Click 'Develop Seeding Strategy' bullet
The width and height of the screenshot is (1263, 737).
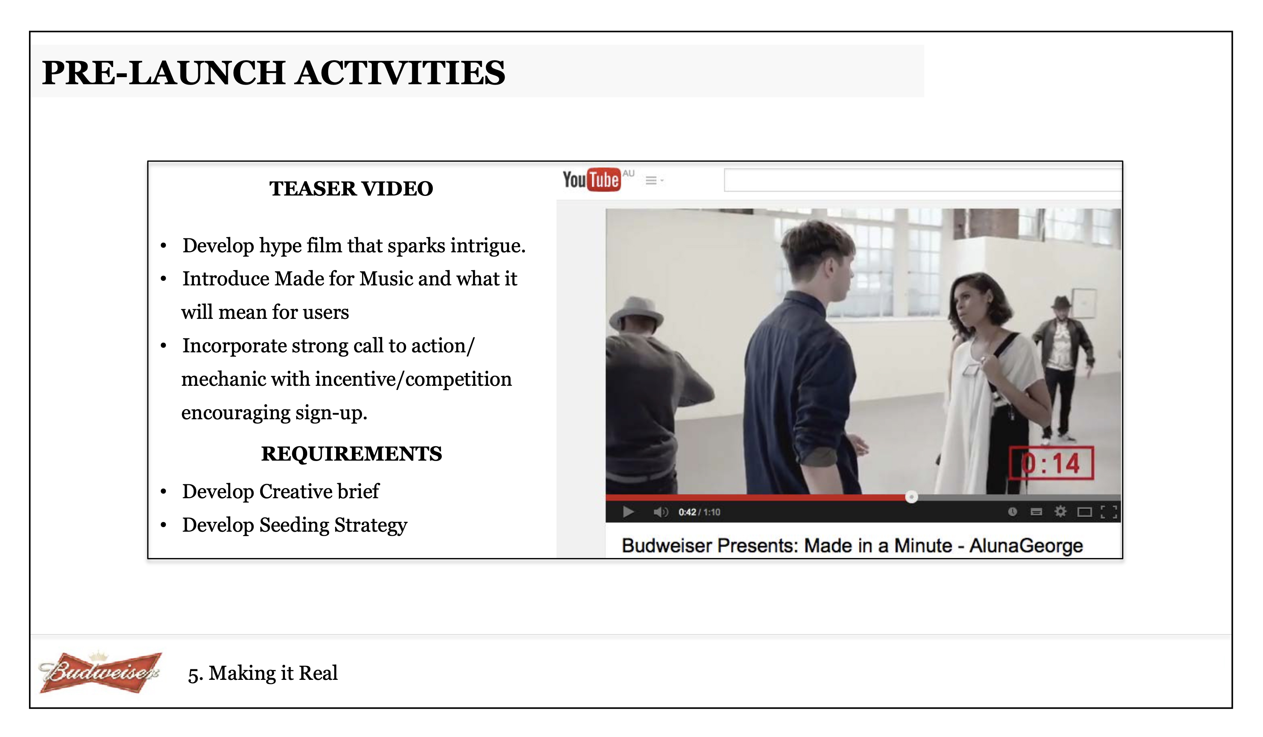(x=295, y=525)
